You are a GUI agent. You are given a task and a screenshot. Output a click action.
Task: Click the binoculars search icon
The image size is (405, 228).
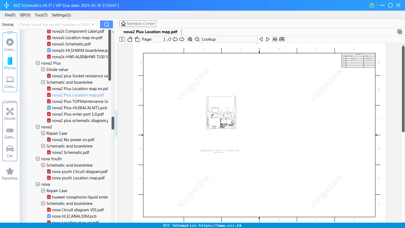[x=282, y=39]
